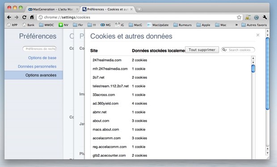This screenshot has height=167, width=277.
Task: Select the gtb2.acecounter.com row
Action: pos(171,155)
